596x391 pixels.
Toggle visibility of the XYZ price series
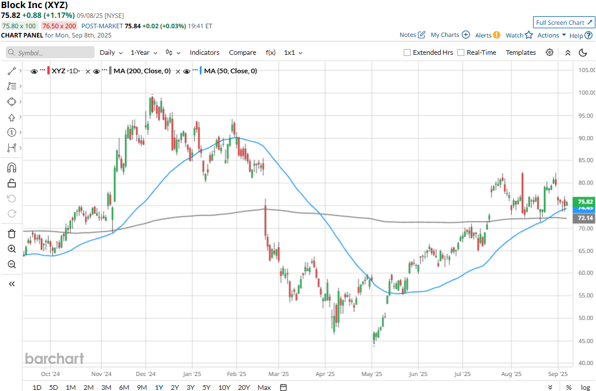34,71
